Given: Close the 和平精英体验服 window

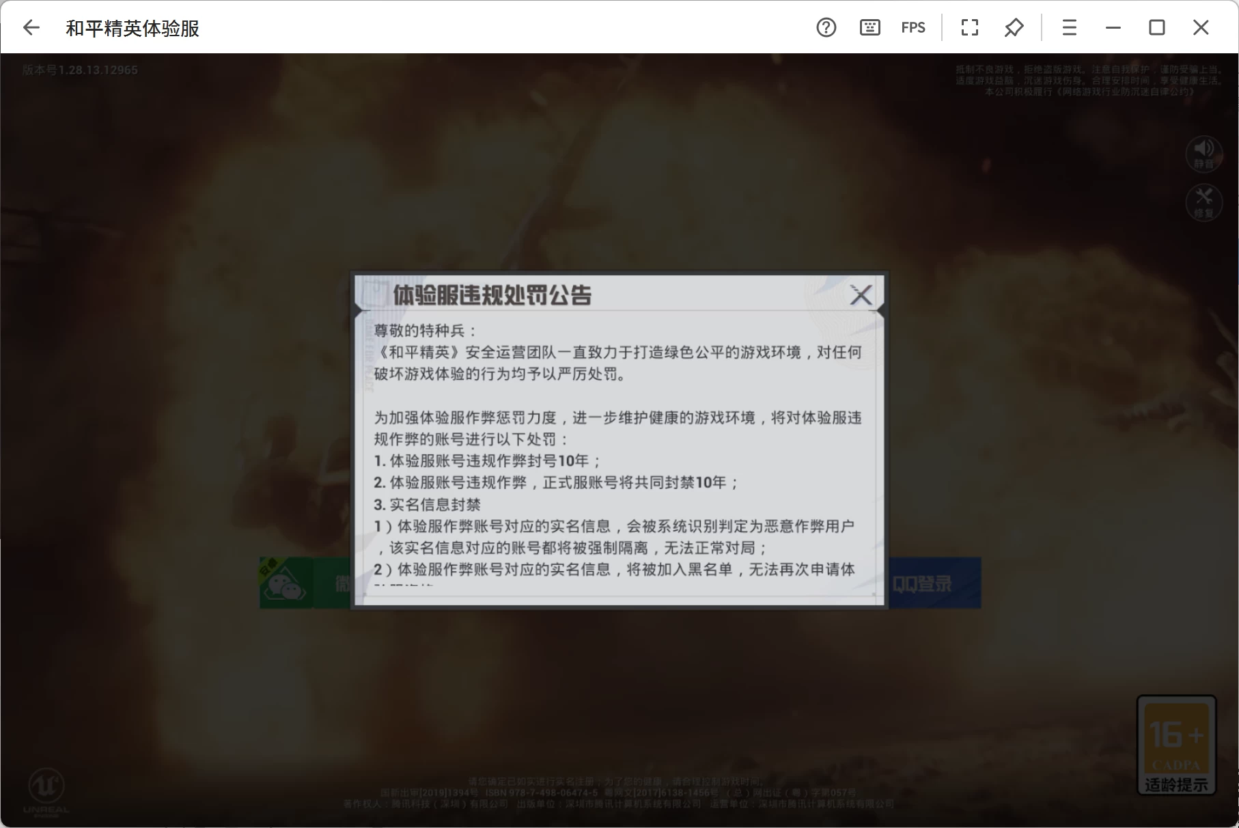Looking at the screenshot, I should tap(1201, 27).
